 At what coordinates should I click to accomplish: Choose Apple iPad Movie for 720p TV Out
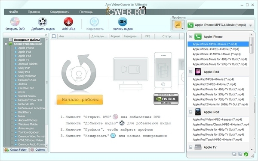click(218, 99)
